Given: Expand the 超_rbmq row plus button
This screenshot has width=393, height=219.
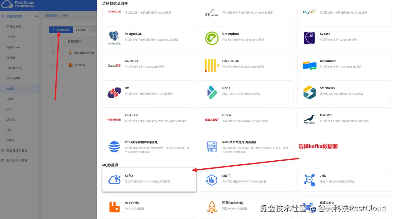Looking at the screenshot, I should [53, 65].
